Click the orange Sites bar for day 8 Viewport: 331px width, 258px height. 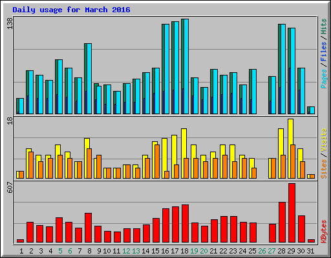89,163
